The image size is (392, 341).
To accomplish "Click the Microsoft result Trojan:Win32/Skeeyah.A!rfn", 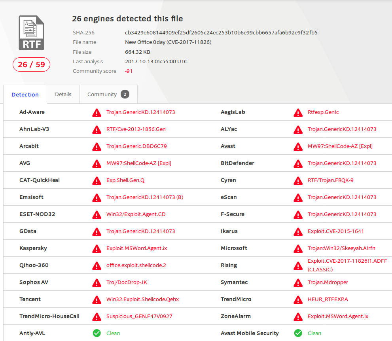I will pos(341,248).
